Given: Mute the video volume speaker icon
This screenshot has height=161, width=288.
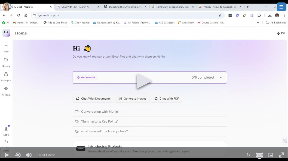Looking at the screenshot, I should click(x=29, y=155).
